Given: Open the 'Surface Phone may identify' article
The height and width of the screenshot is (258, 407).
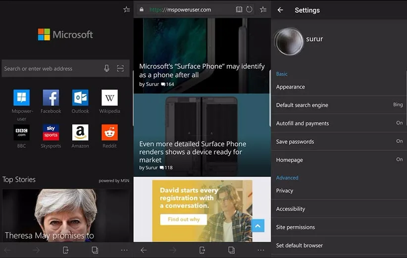Looking at the screenshot, I should coord(202,70).
